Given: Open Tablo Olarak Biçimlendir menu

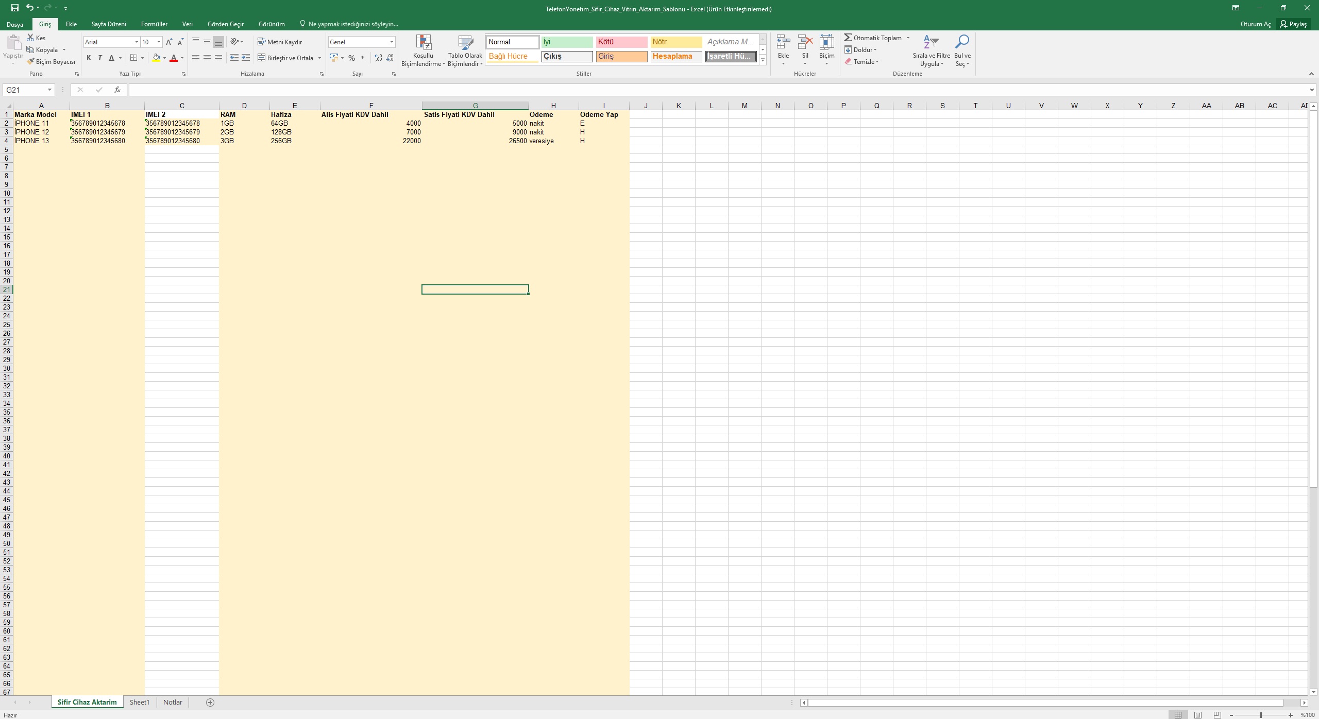Looking at the screenshot, I should click(x=465, y=50).
